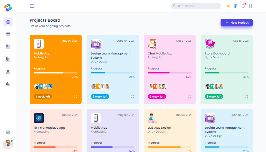266x152 pixels.
Task: Open sidebar settings gear icon
Action: pos(8,132)
